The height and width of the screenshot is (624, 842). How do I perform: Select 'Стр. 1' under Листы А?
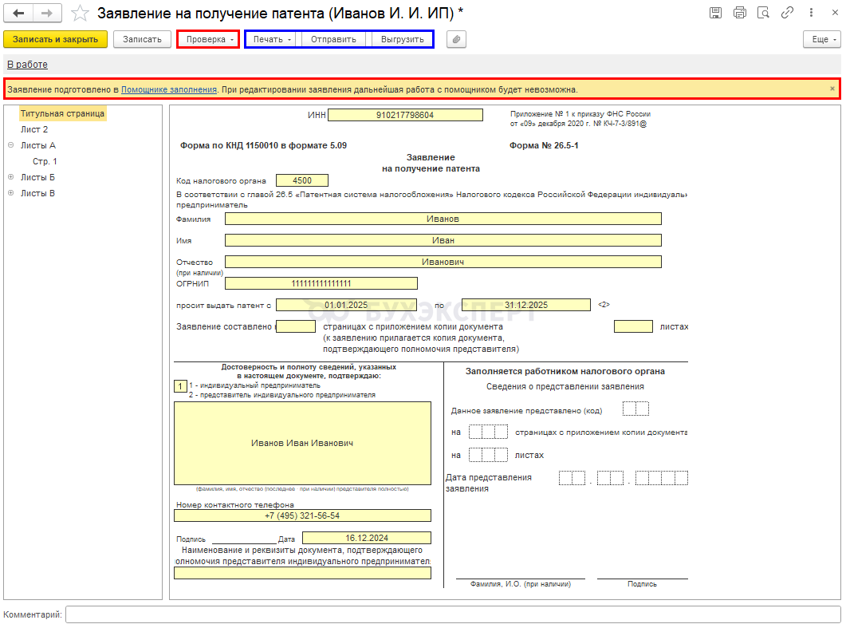(x=45, y=161)
